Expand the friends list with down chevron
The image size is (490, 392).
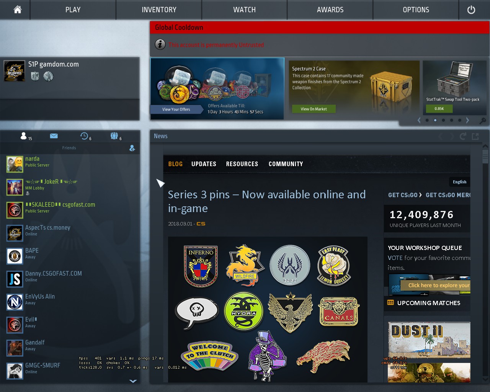[x=133, y=381]
